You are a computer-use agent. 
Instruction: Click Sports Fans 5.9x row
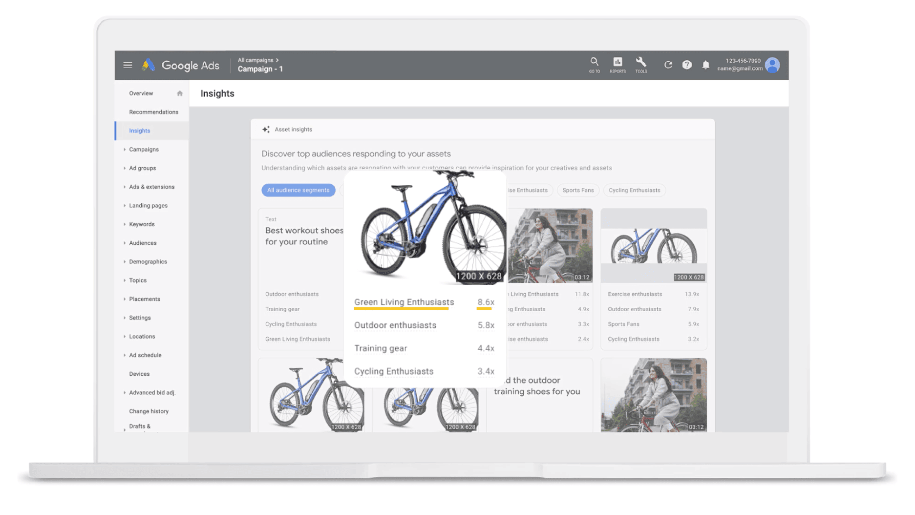point(653,324)
